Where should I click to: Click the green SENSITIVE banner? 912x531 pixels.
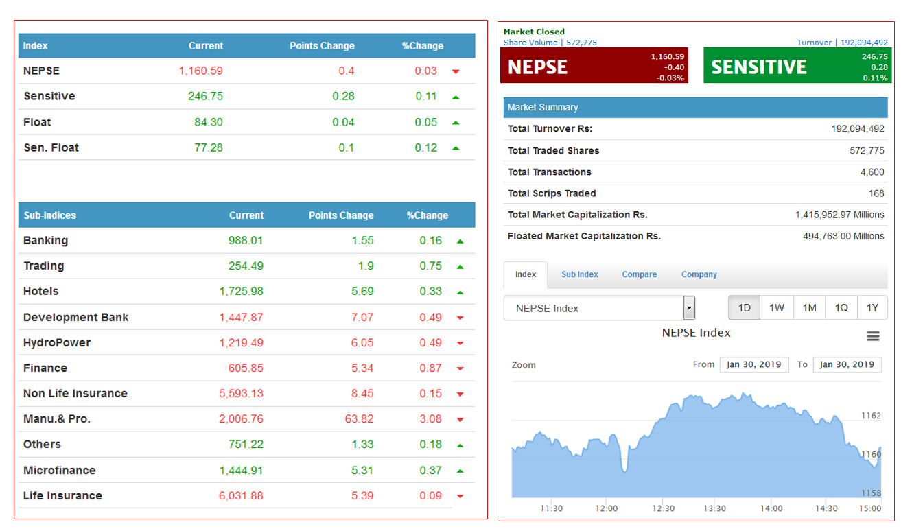[797, 66]
